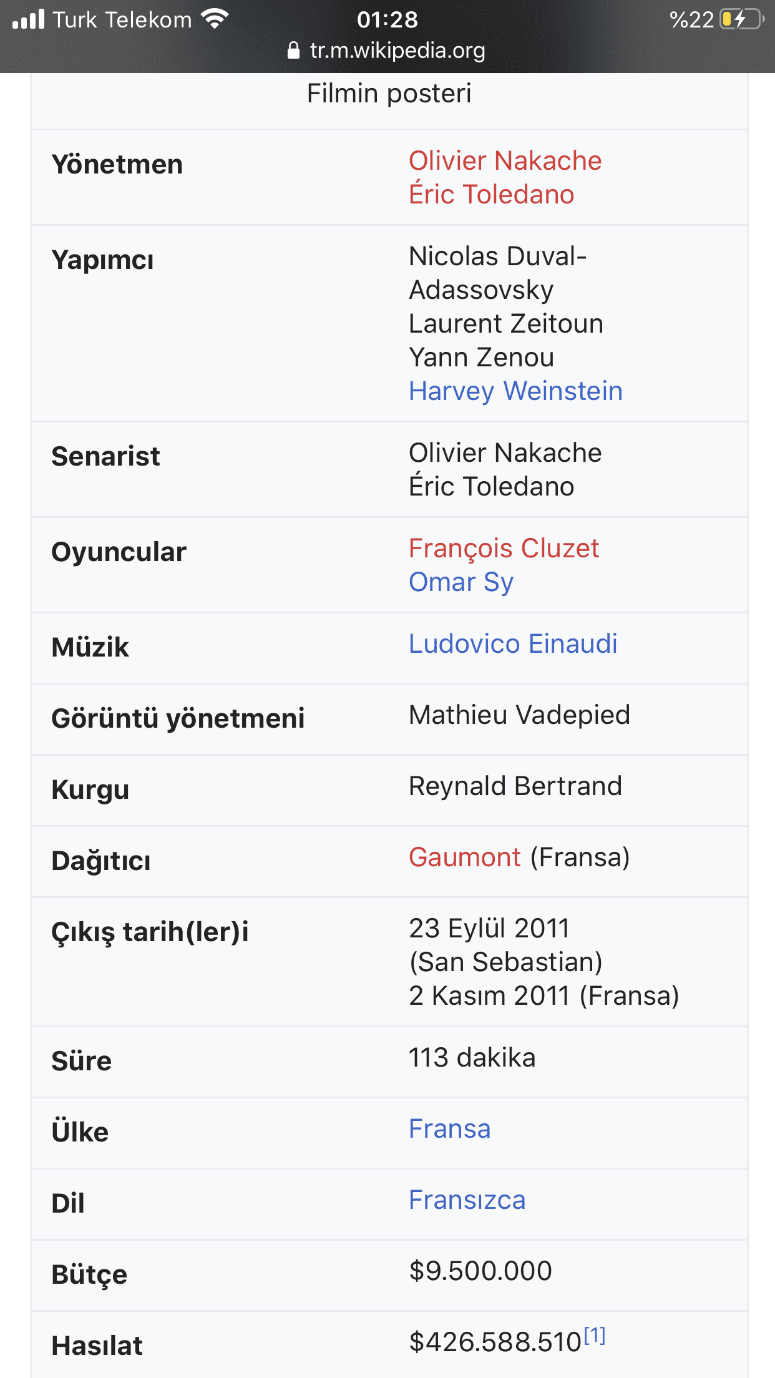The width and height of the screenshot is (775, 1378).
Task: Open the Gaumont distributor link
Action: [464, 857]
